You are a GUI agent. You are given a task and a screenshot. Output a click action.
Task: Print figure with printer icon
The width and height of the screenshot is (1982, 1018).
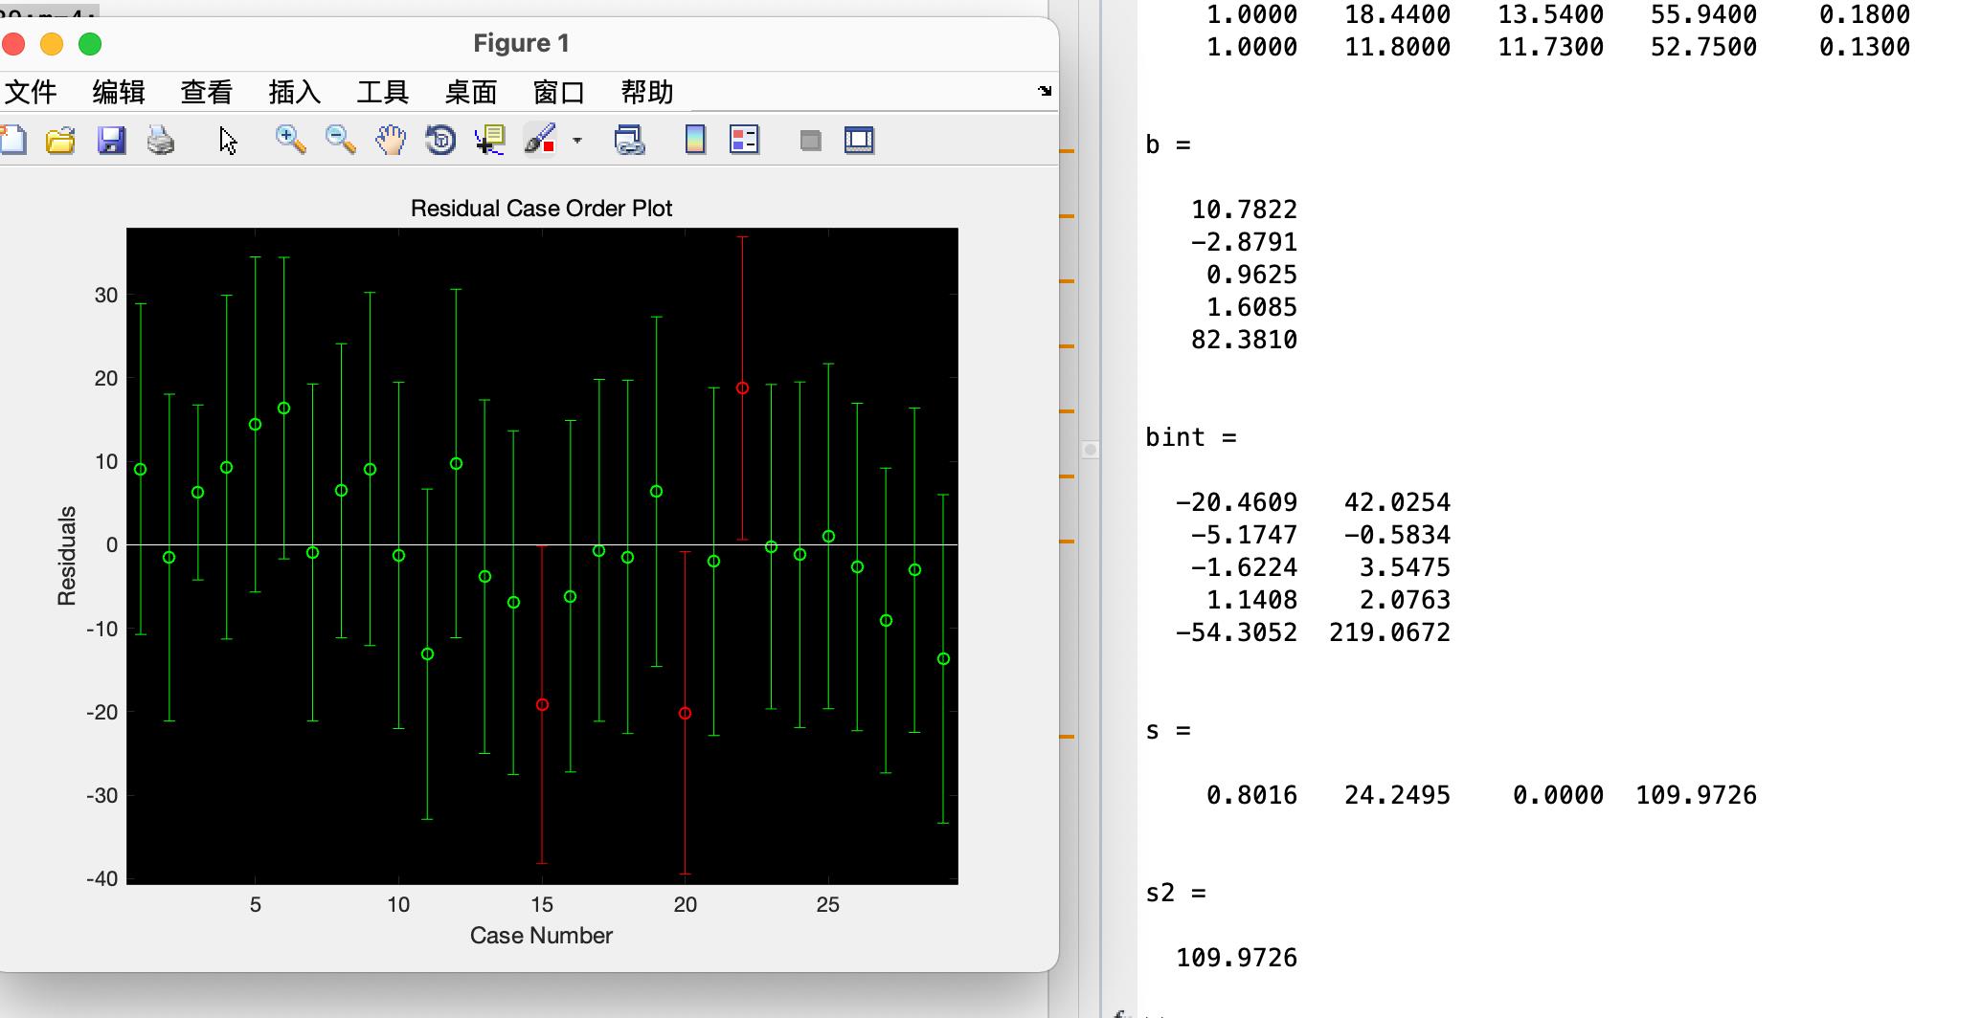click(161, 141)
